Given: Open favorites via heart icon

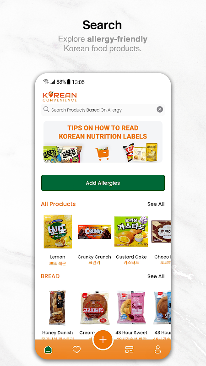Looking at the screenshot, I should pos(76,350).
